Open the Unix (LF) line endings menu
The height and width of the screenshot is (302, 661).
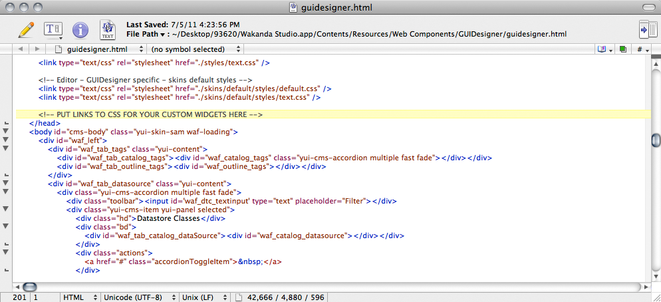click(205, 297)
